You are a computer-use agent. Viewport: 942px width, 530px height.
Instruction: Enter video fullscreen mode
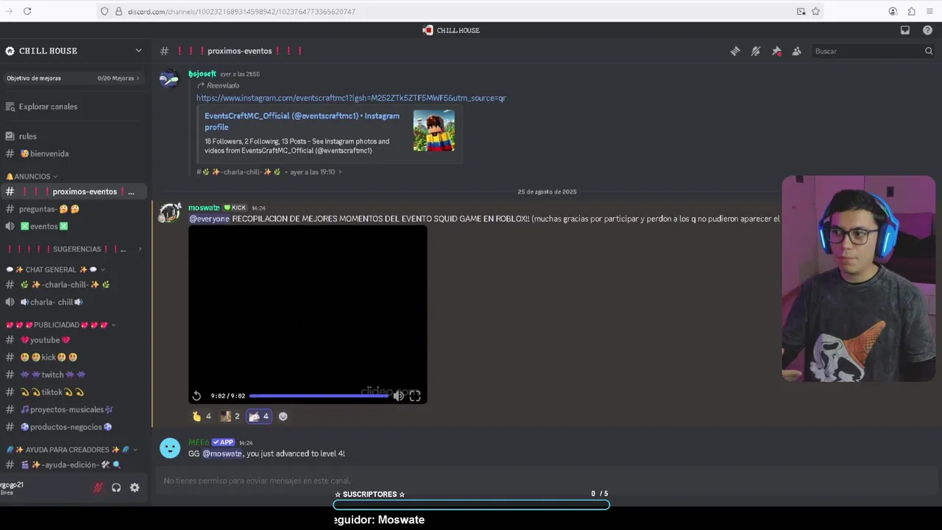pyautogui.click(x=415, y=396)
